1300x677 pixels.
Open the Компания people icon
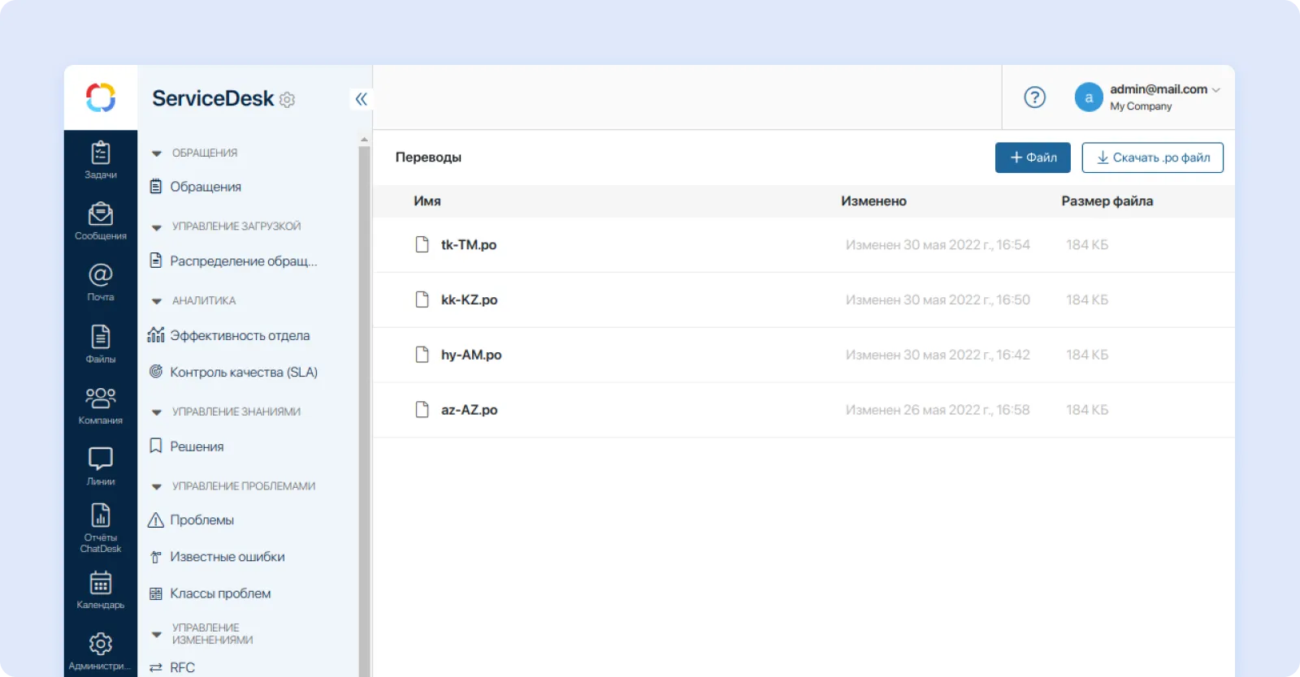[x=101, y=405]
